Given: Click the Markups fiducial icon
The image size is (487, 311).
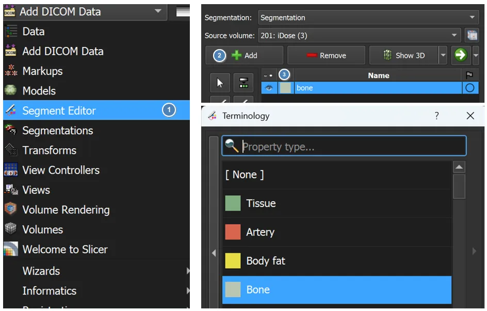Looking at the screenshot, I should (x=11, y=71).
